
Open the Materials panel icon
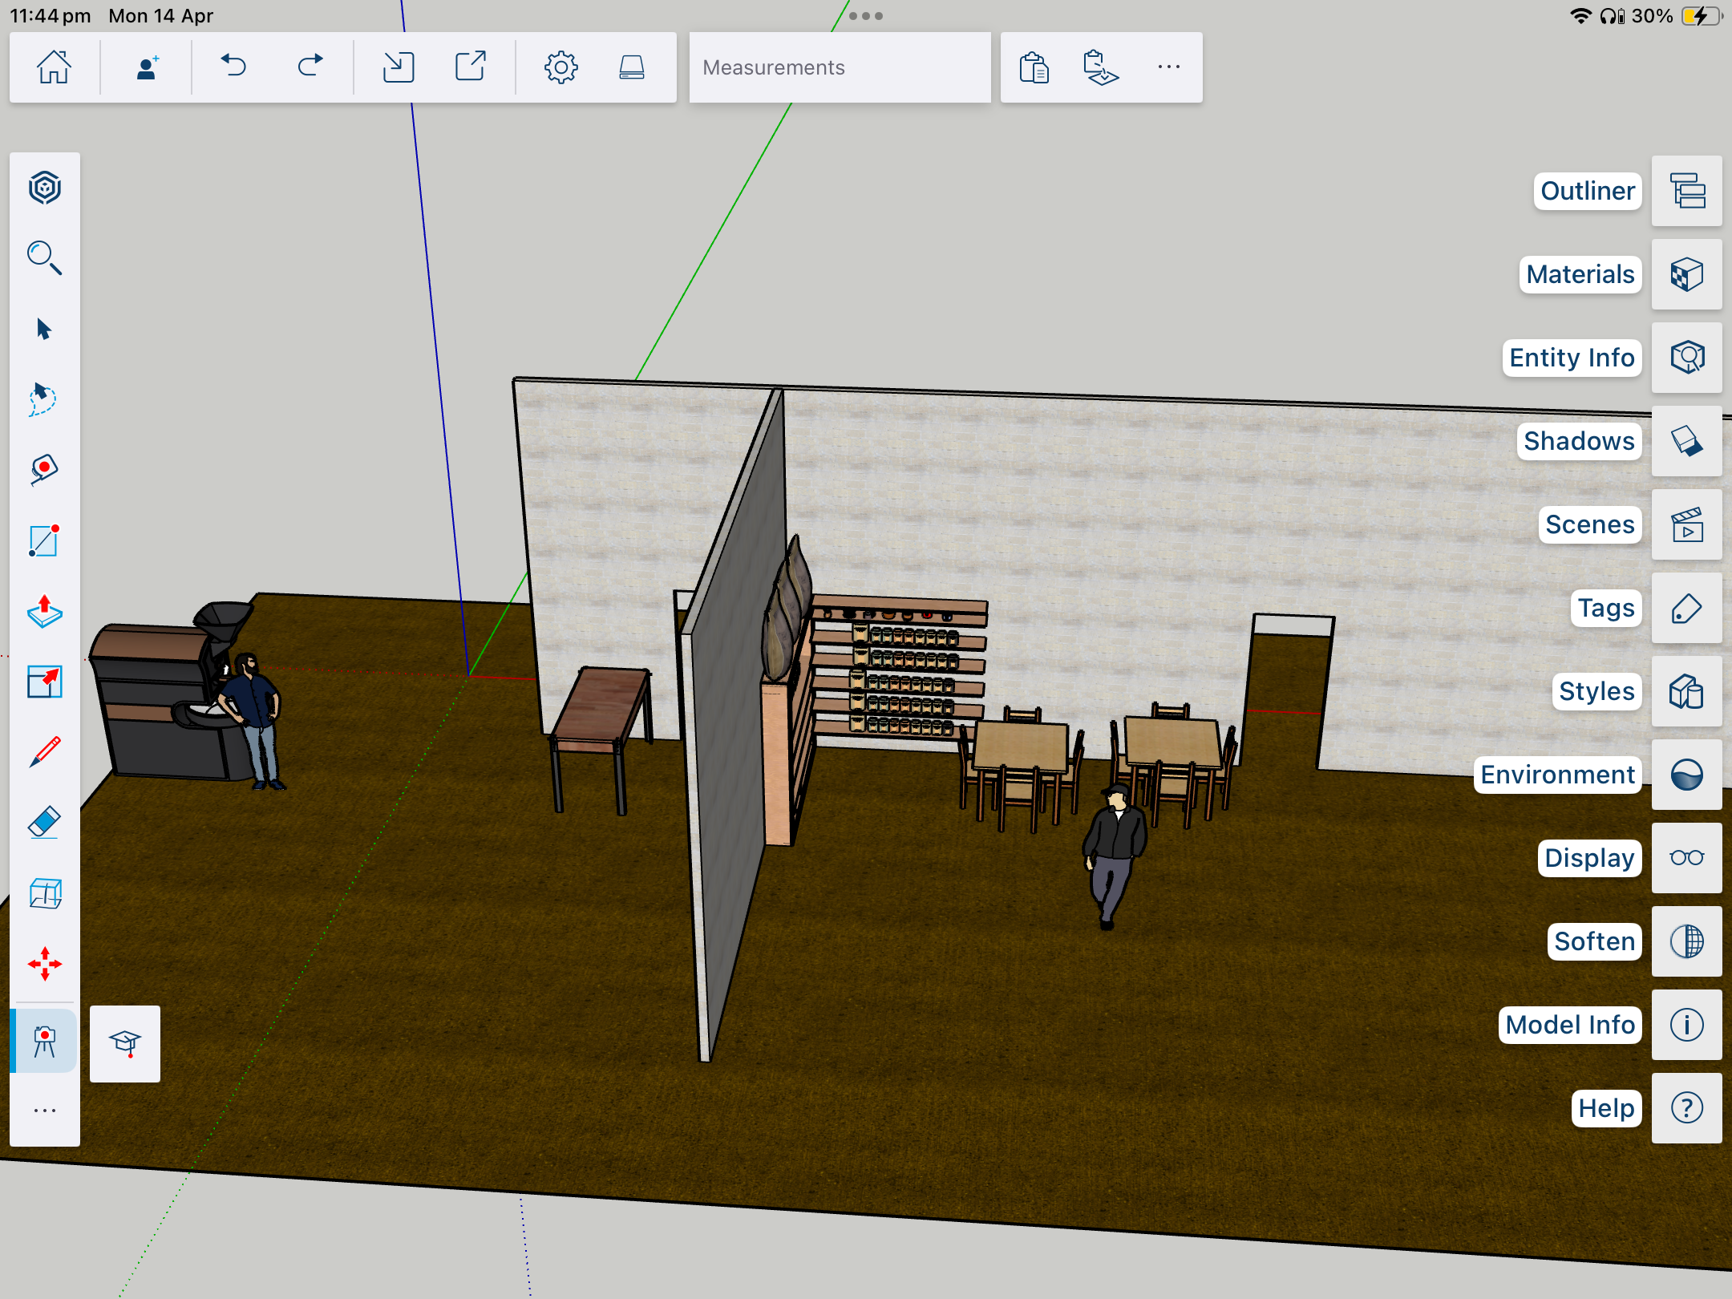[x=1686, y=275]
